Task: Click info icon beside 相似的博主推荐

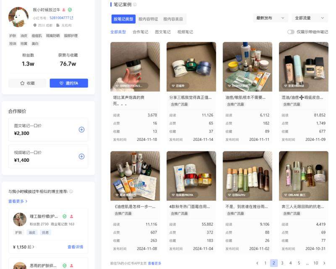Action: click(71, 191)
